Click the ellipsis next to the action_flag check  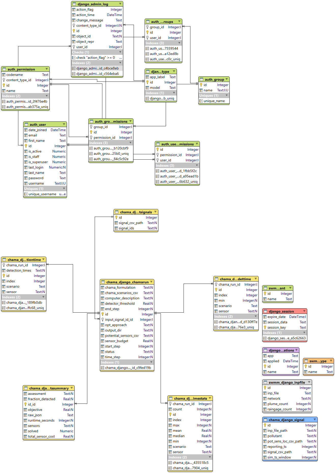tap(121, 58)
